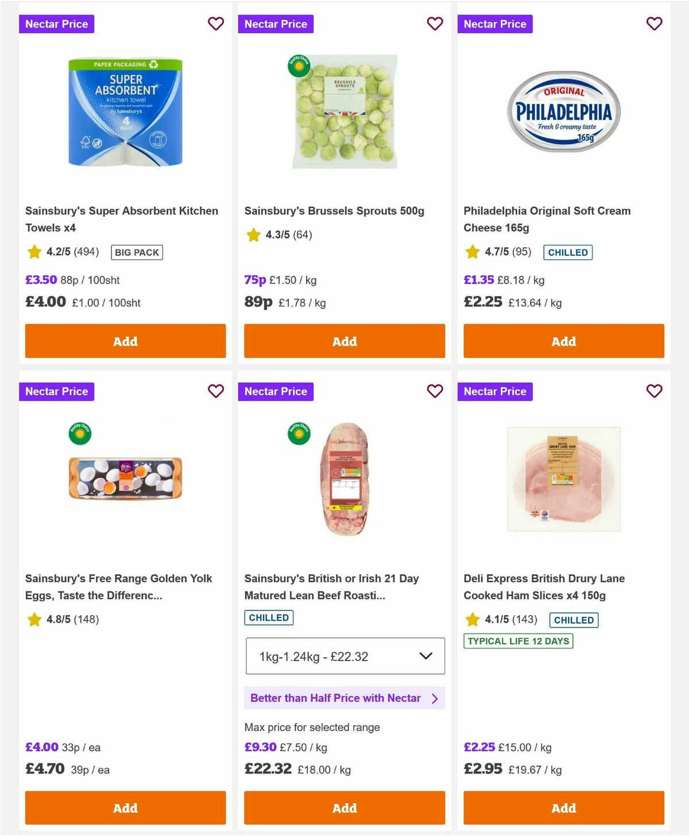Click the Healthy Choice badge on the beef joint
This screenshot has width=689, height=836.
[x=299, y=434]
